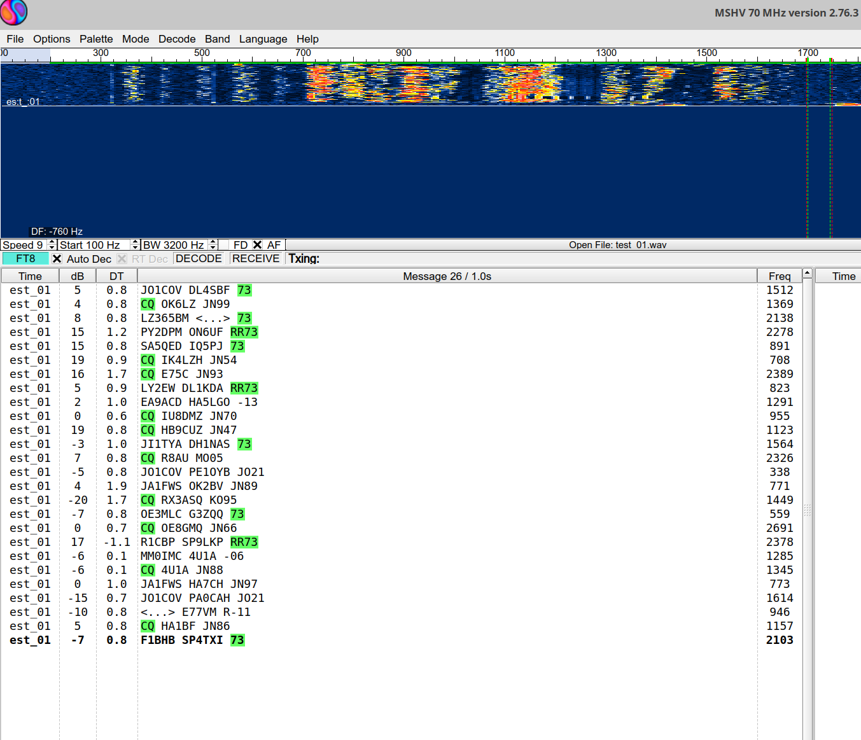861x740 pixels.
Task: Open the Band menu
Action: pyautogui.click(x=217, y=39)
